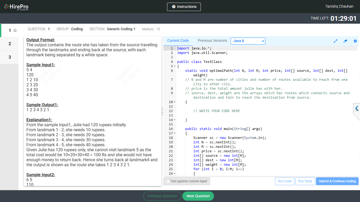The width and height of the screenshot is (360, 202).
Task: Star question 1 in the sidebar
Action: coord(15,31)
